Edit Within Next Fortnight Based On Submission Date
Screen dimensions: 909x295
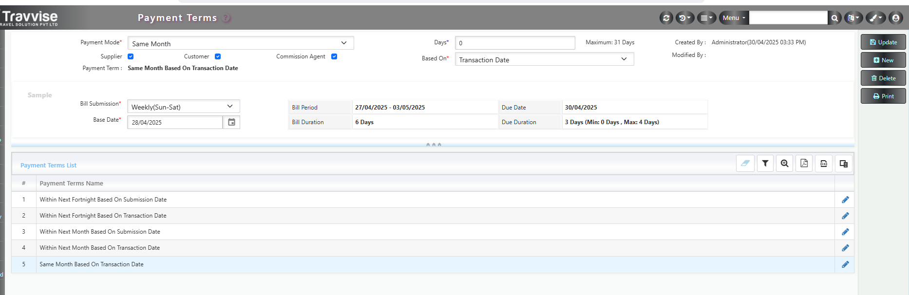pos(845,200)
